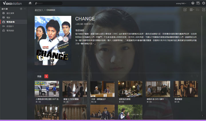Click the 上映日期 2008-05-12 text
The height and width of the screenshot is (121, 206).
coord(84,24)
